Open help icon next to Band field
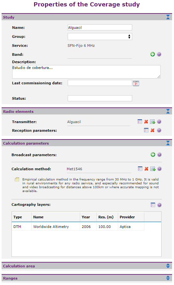Viewport: 174px width, 285px height. pos(159,54)
